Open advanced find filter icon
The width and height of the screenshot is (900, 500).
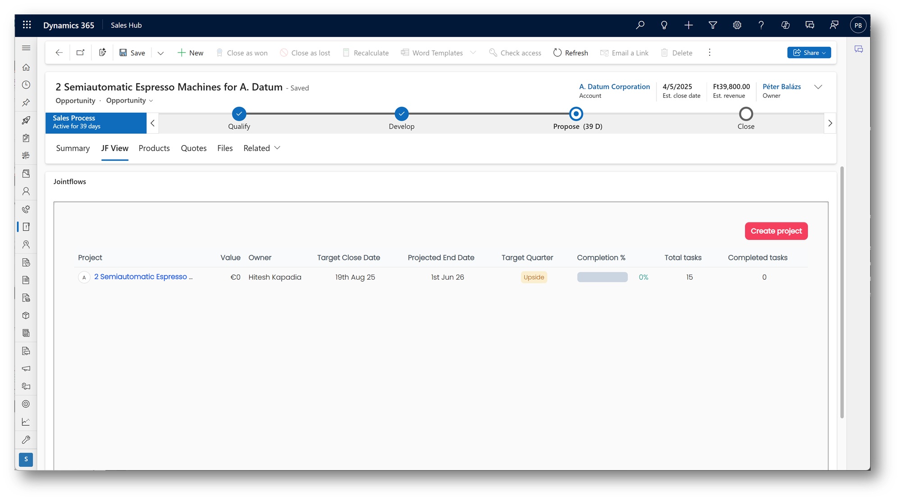(713, 25)
